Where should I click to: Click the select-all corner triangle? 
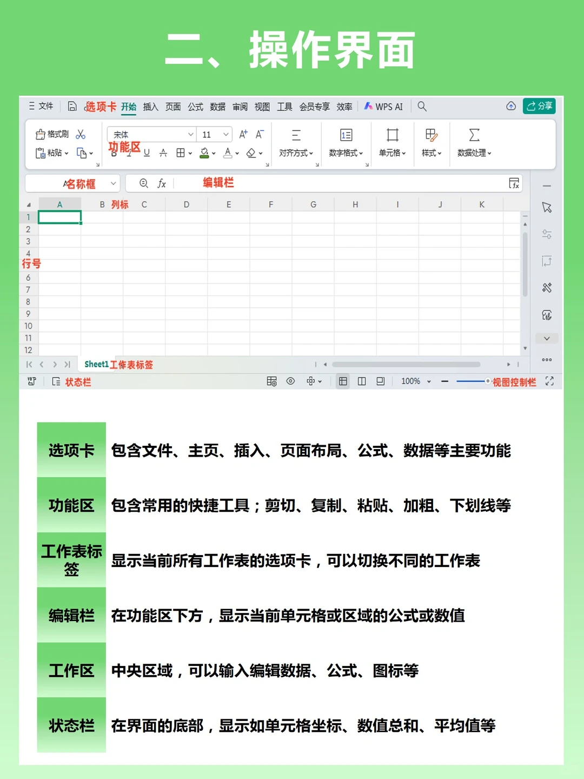29,205
